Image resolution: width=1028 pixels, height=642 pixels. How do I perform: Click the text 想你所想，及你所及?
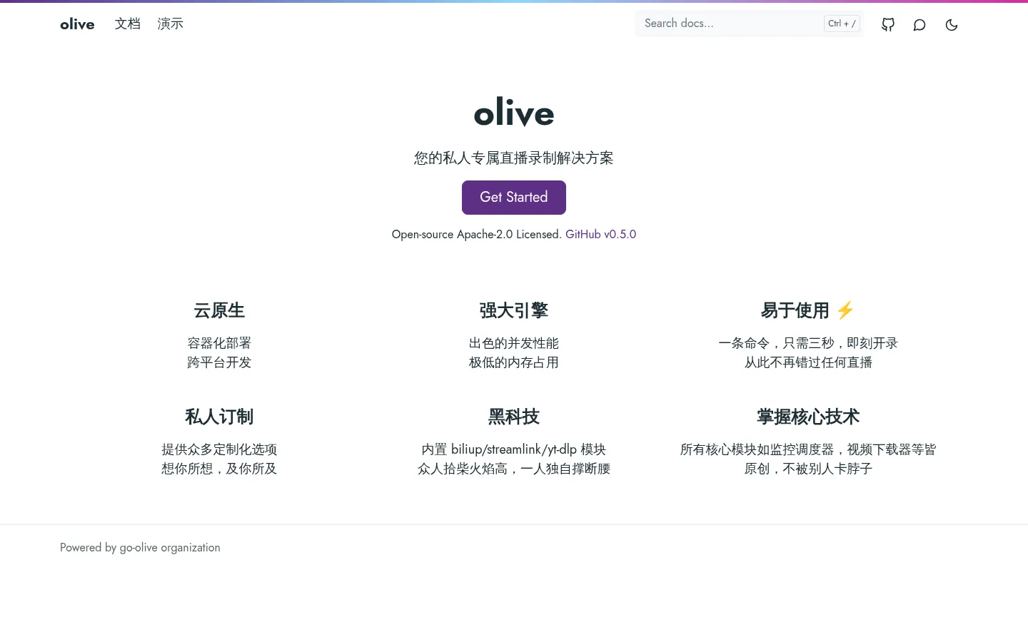tap(219, 469)
